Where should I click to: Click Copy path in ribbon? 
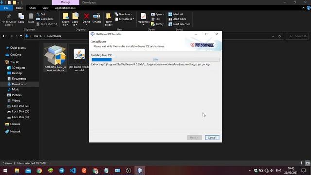coord(45,19)
